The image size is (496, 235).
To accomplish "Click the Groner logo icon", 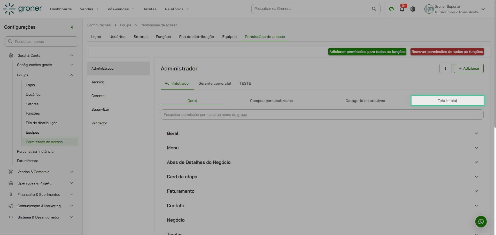I will (x=9, y=9).
